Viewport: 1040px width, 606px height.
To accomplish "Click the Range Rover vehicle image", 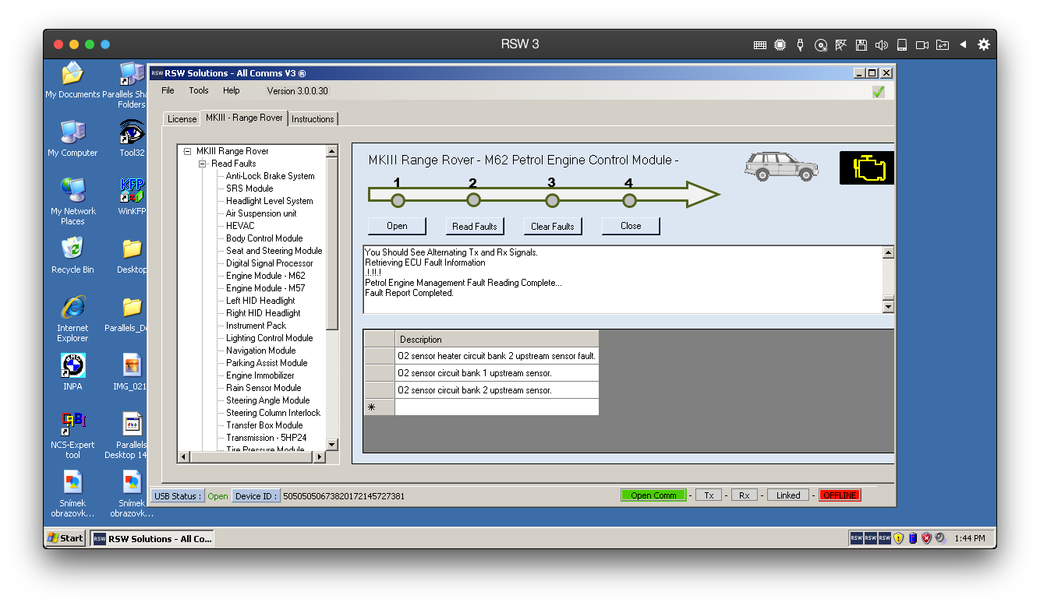I will pyautogui.click(x=781, y=167).
